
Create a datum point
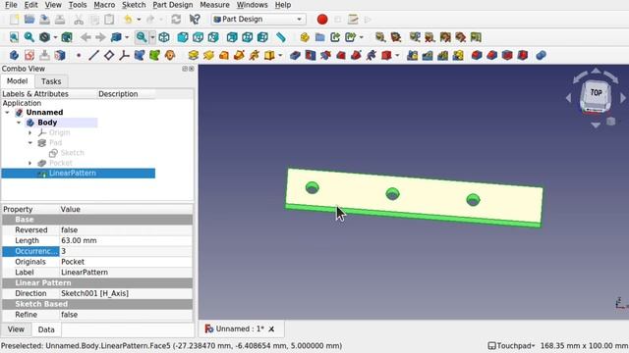pos(79,55)
